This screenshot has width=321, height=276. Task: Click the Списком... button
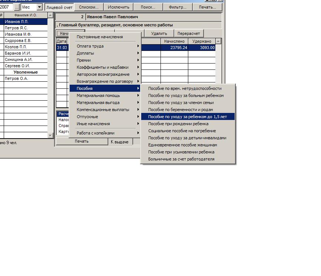(89, 7)
